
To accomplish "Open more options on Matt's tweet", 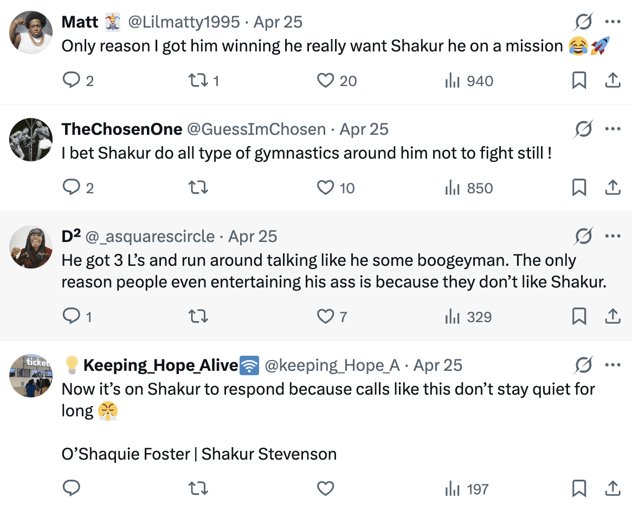I will tap(612, 22).
